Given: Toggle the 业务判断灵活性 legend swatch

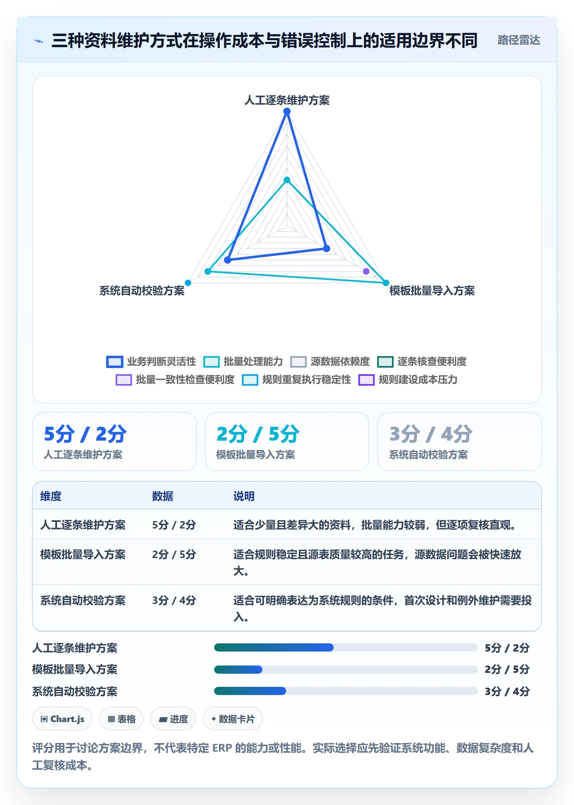Looking at the screenshot, I should [114, 362].
